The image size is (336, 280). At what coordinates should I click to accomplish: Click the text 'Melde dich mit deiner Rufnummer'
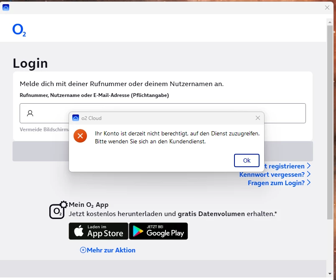[74, 84]
